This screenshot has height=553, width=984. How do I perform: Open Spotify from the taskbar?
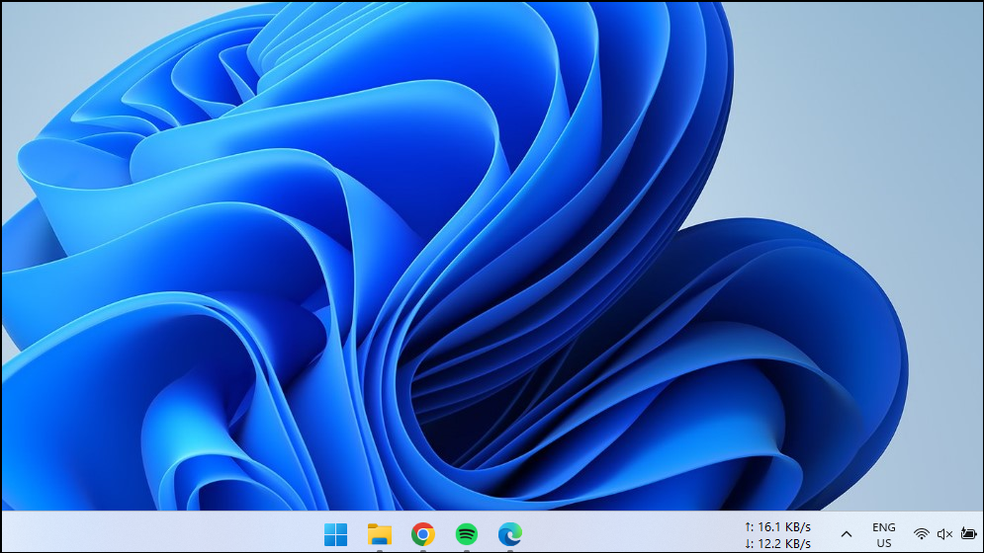click(467, 534)
